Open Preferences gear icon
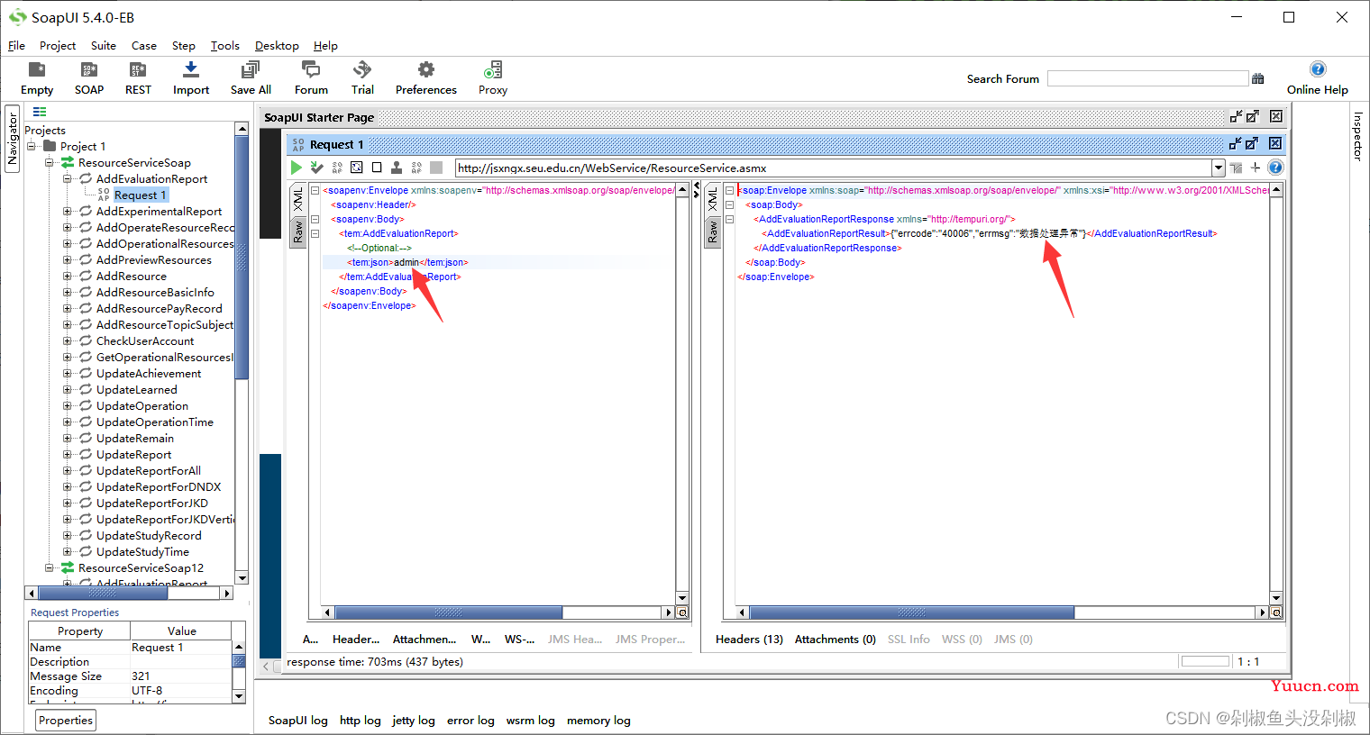 pos(426,78)
